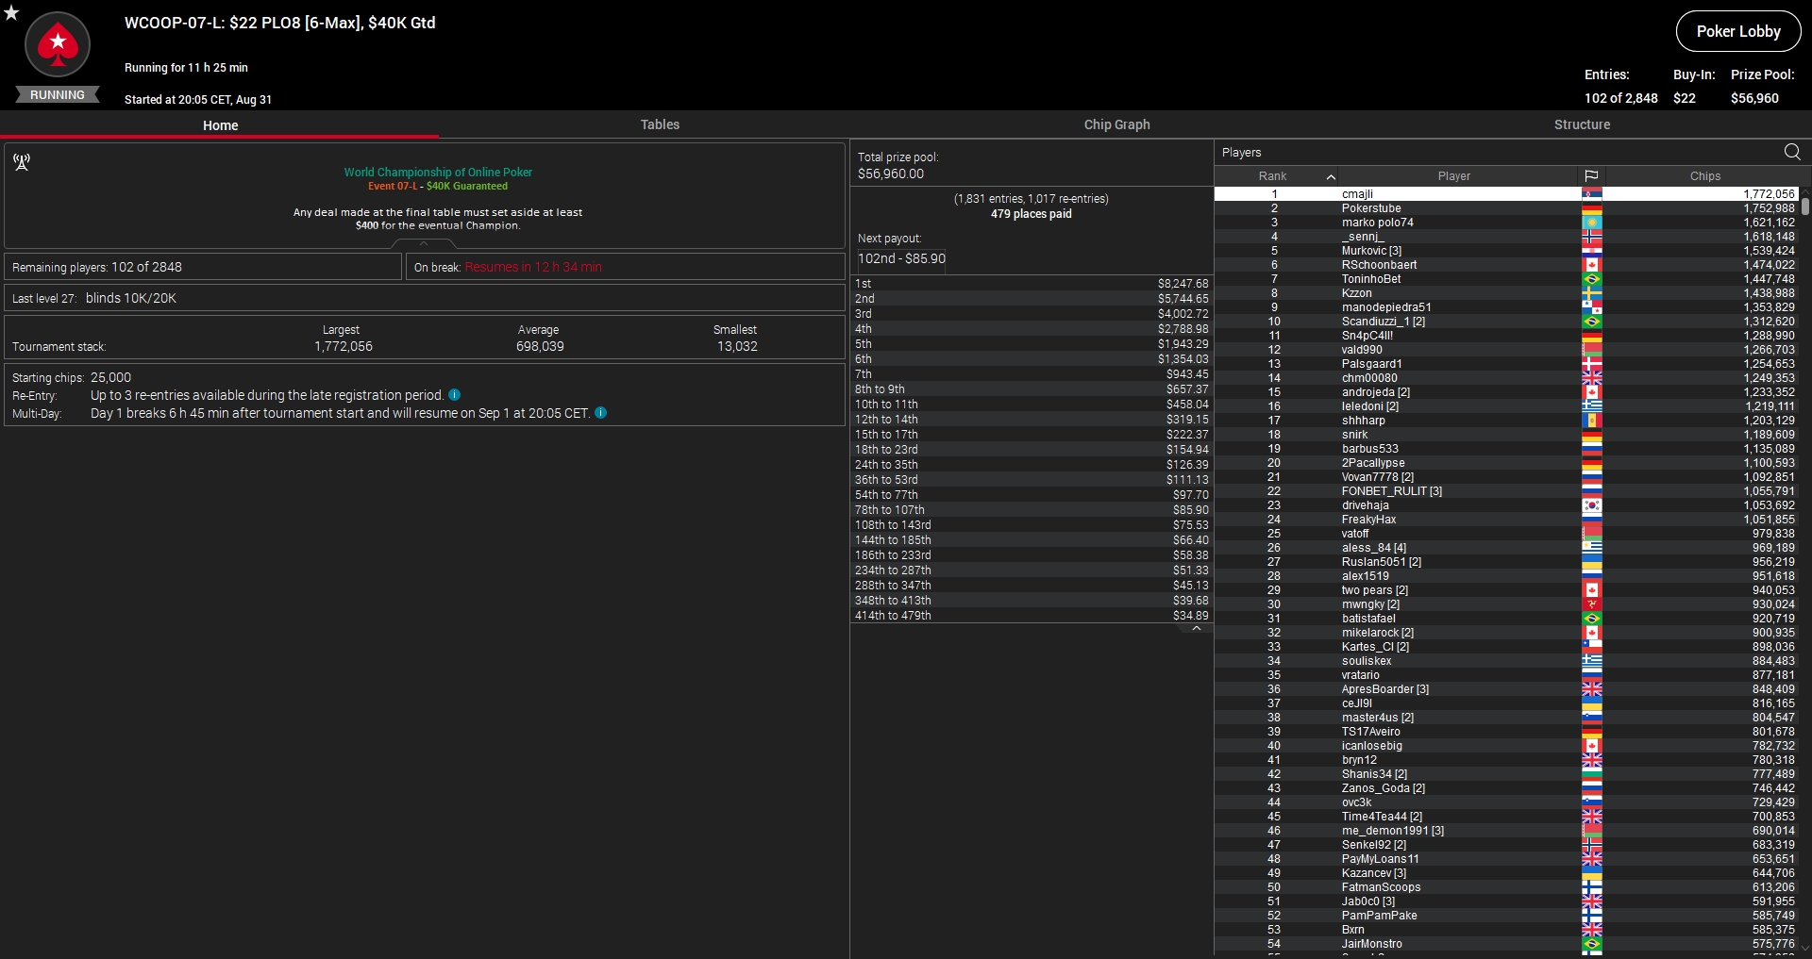
Task: Click the flag beside souliskex
Action: coord(1591,661)
